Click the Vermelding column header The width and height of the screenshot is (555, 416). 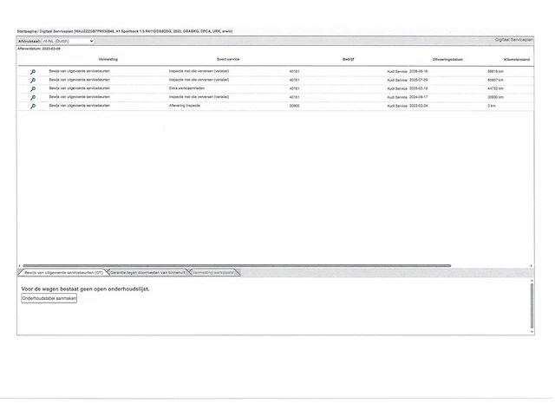pyautogui.click(x=108, y=60)
